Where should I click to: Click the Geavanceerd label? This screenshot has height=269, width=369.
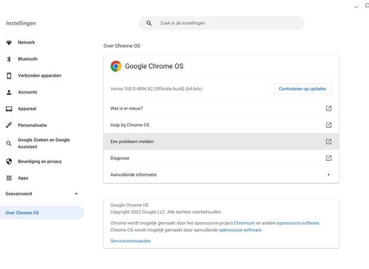18,194
